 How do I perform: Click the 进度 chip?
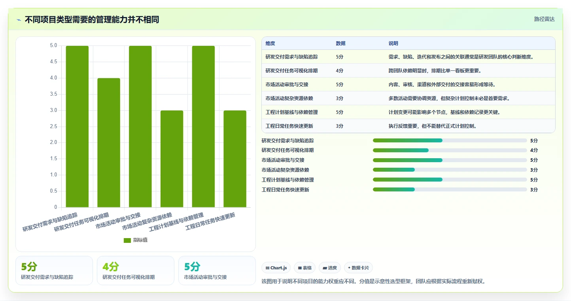click(329, 268)
